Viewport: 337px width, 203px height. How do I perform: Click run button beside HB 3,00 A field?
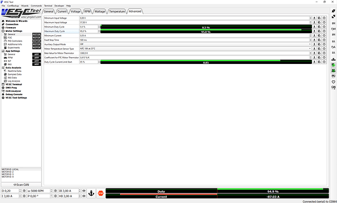[84, 196]
